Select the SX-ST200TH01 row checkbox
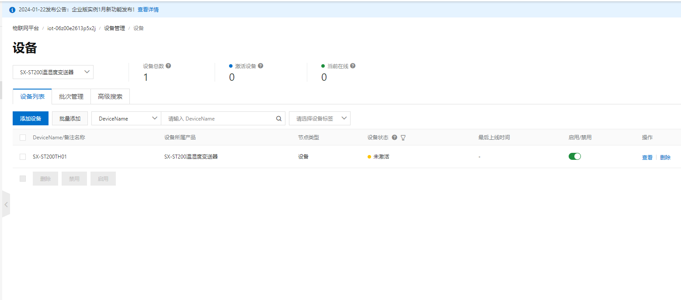This screenshot has height=300, width=681. coord(23,157)
